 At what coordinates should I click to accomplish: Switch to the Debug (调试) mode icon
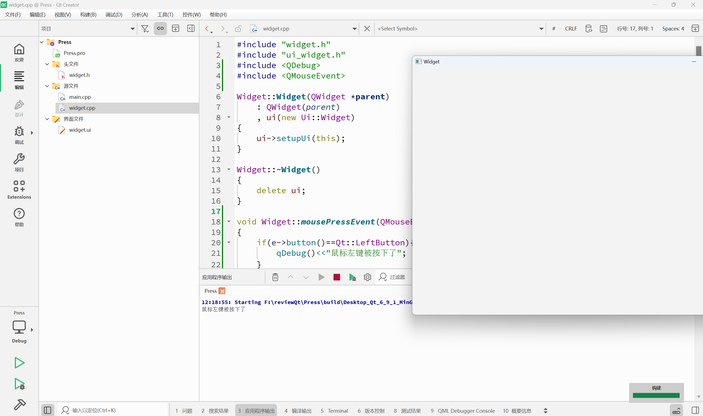19,135
